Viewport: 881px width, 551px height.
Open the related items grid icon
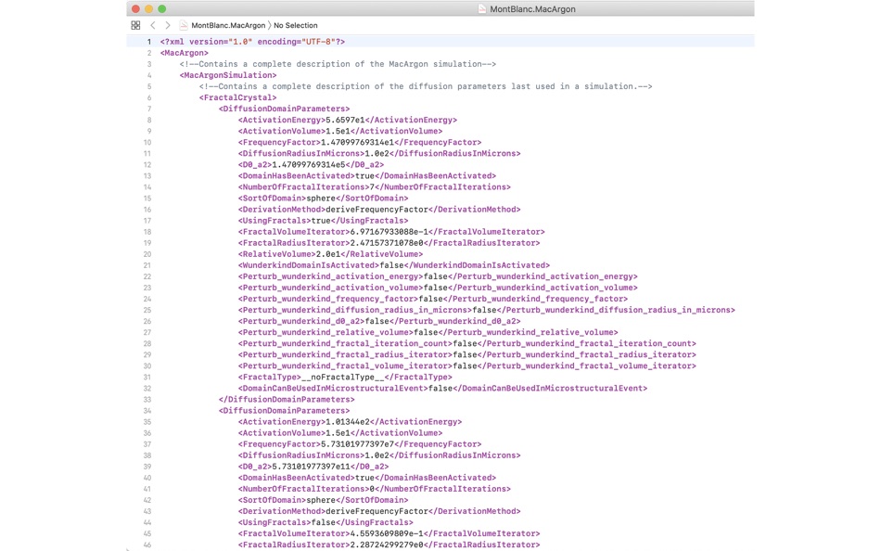[x=135, y=25]
